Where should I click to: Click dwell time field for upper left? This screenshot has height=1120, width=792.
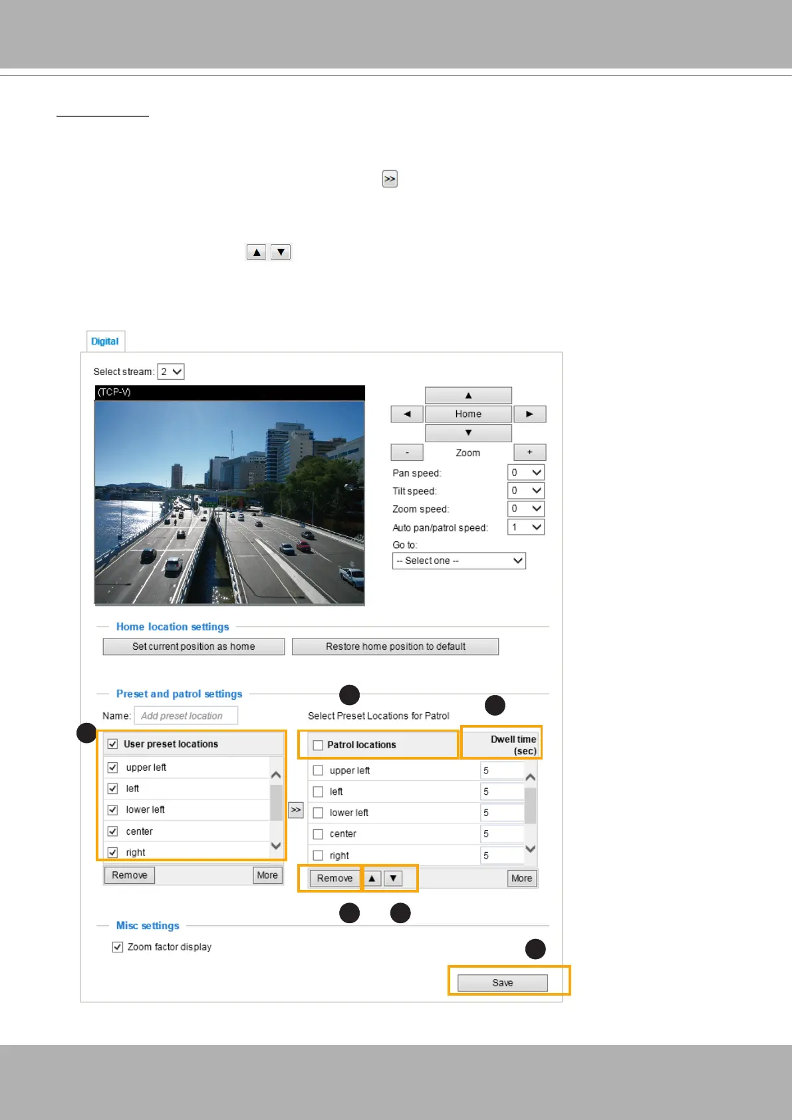pos(501,771)
